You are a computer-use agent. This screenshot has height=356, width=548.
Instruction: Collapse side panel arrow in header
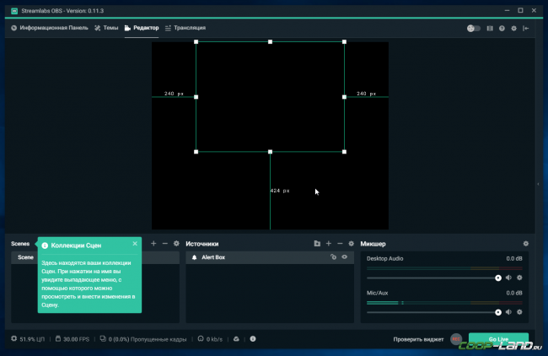pos(525,29)
